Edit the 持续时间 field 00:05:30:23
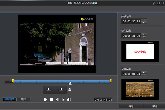165x110 pixels. click(131, 21)
